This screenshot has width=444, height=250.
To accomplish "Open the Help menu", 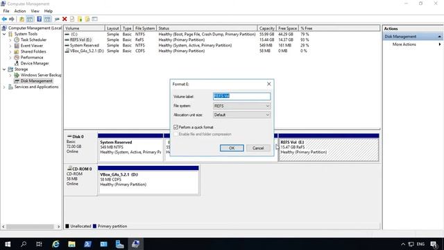I will point(49,11).
